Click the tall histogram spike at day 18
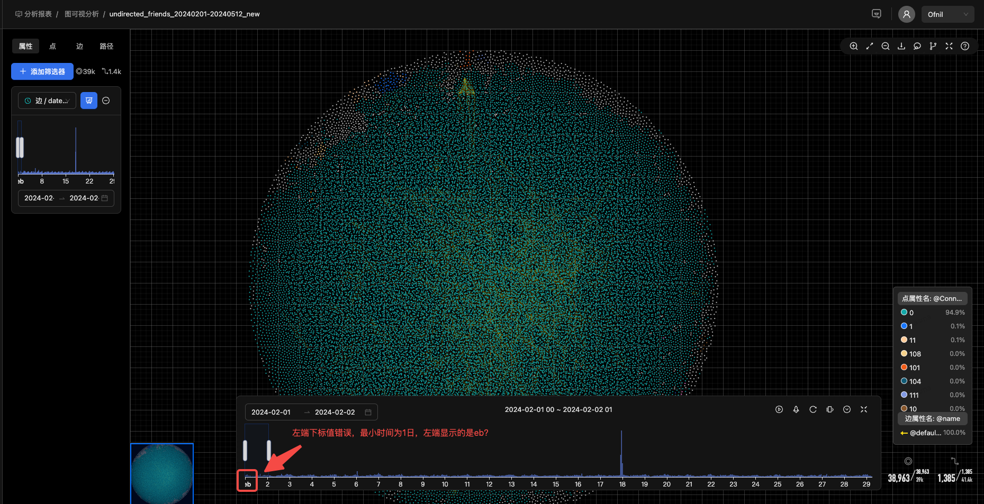 click(x=621, y=453)
